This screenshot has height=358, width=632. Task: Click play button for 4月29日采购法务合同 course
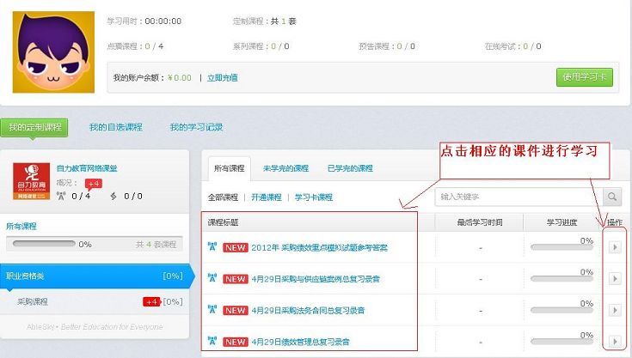614,310
